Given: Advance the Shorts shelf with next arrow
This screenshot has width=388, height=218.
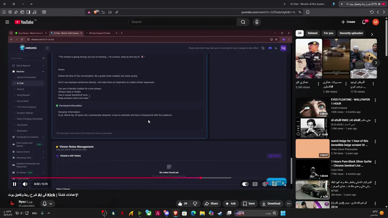Looking at the screenshot, I should coord(376,63).
